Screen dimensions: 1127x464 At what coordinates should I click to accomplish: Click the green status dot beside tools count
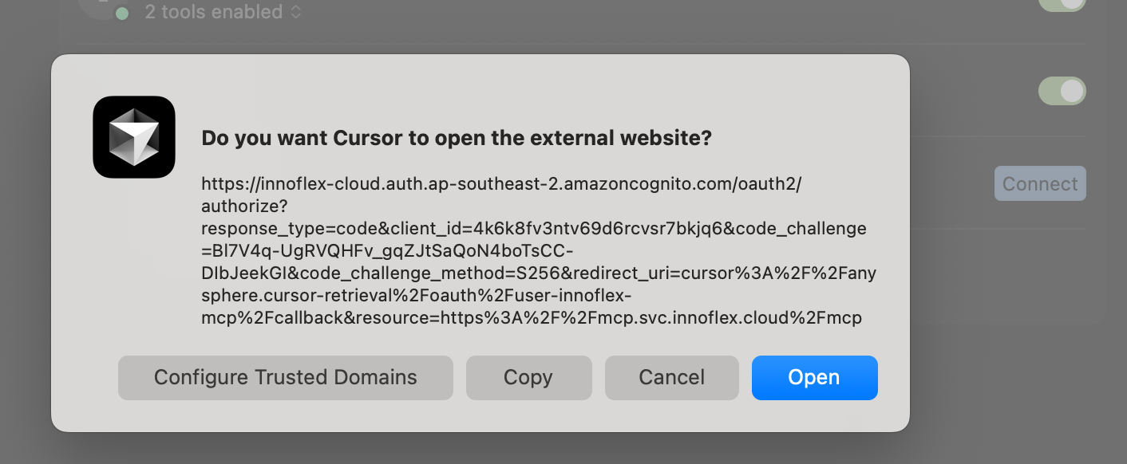pos(122,13)
